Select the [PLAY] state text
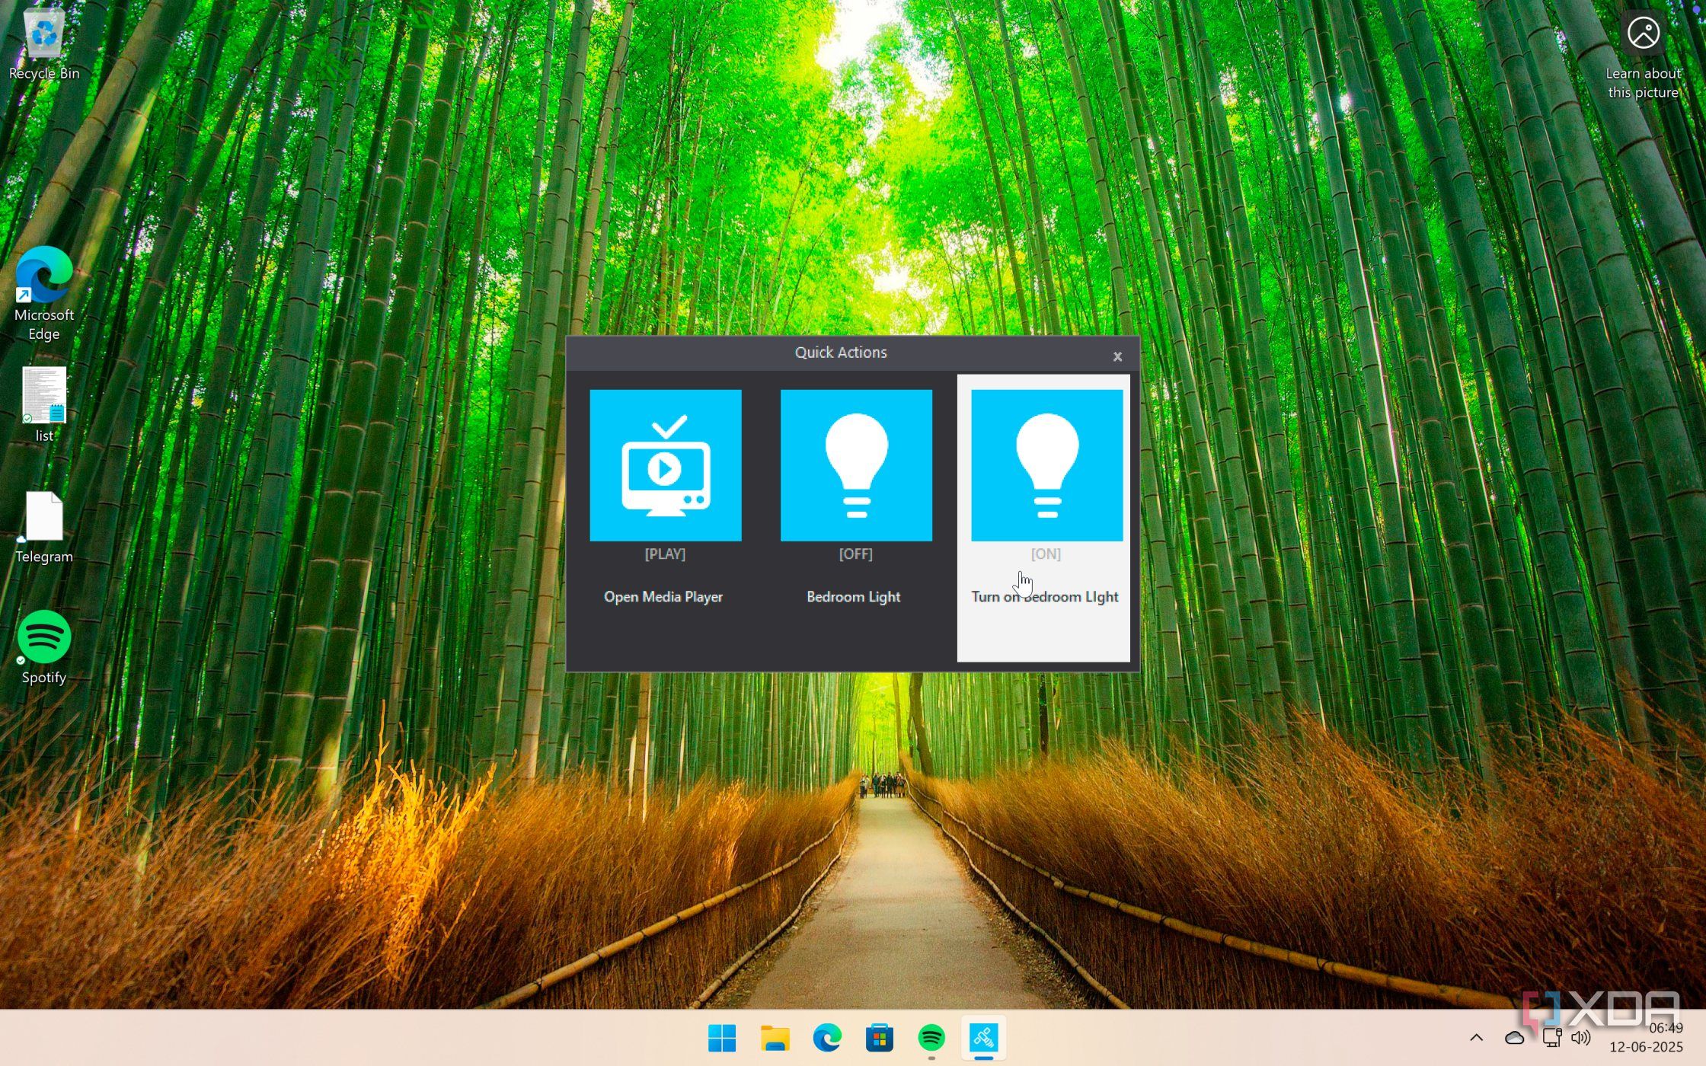Screen dimensions: 1706x1066 tap(665, 554)
